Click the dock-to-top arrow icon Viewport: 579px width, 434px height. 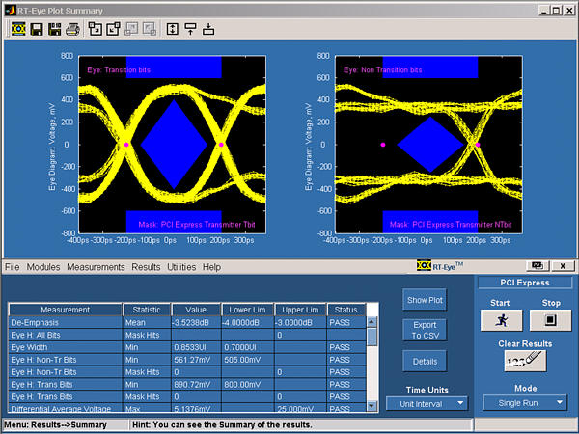click(190, 29)
